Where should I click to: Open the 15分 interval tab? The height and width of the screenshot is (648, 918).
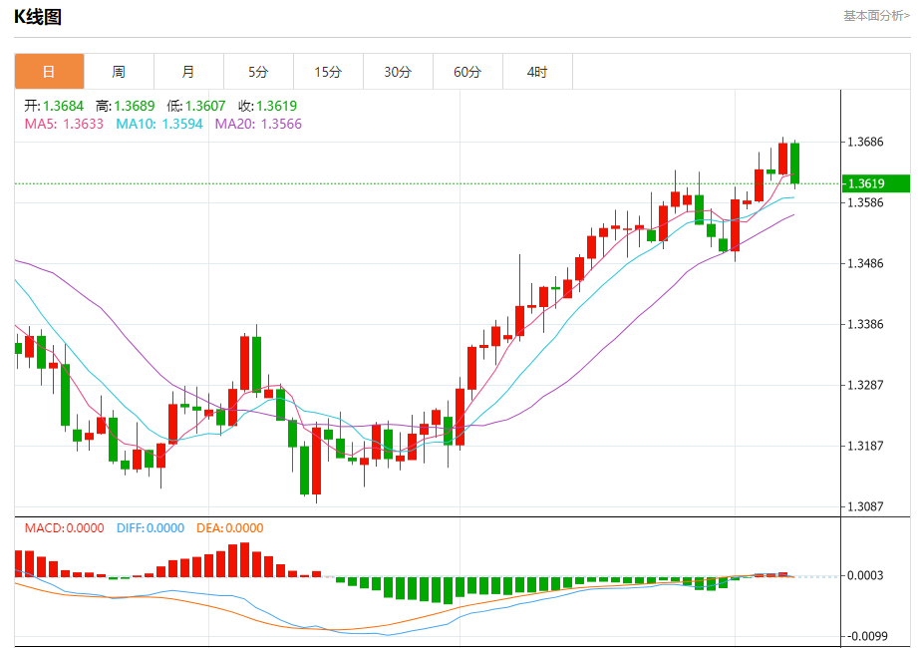(x=328, y=72)
